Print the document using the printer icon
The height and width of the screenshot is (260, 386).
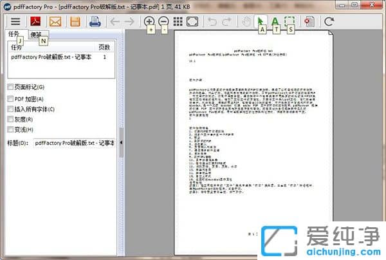tap(95, 22)
